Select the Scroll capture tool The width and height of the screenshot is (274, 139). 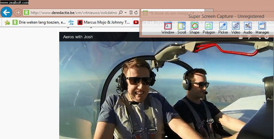181,28
